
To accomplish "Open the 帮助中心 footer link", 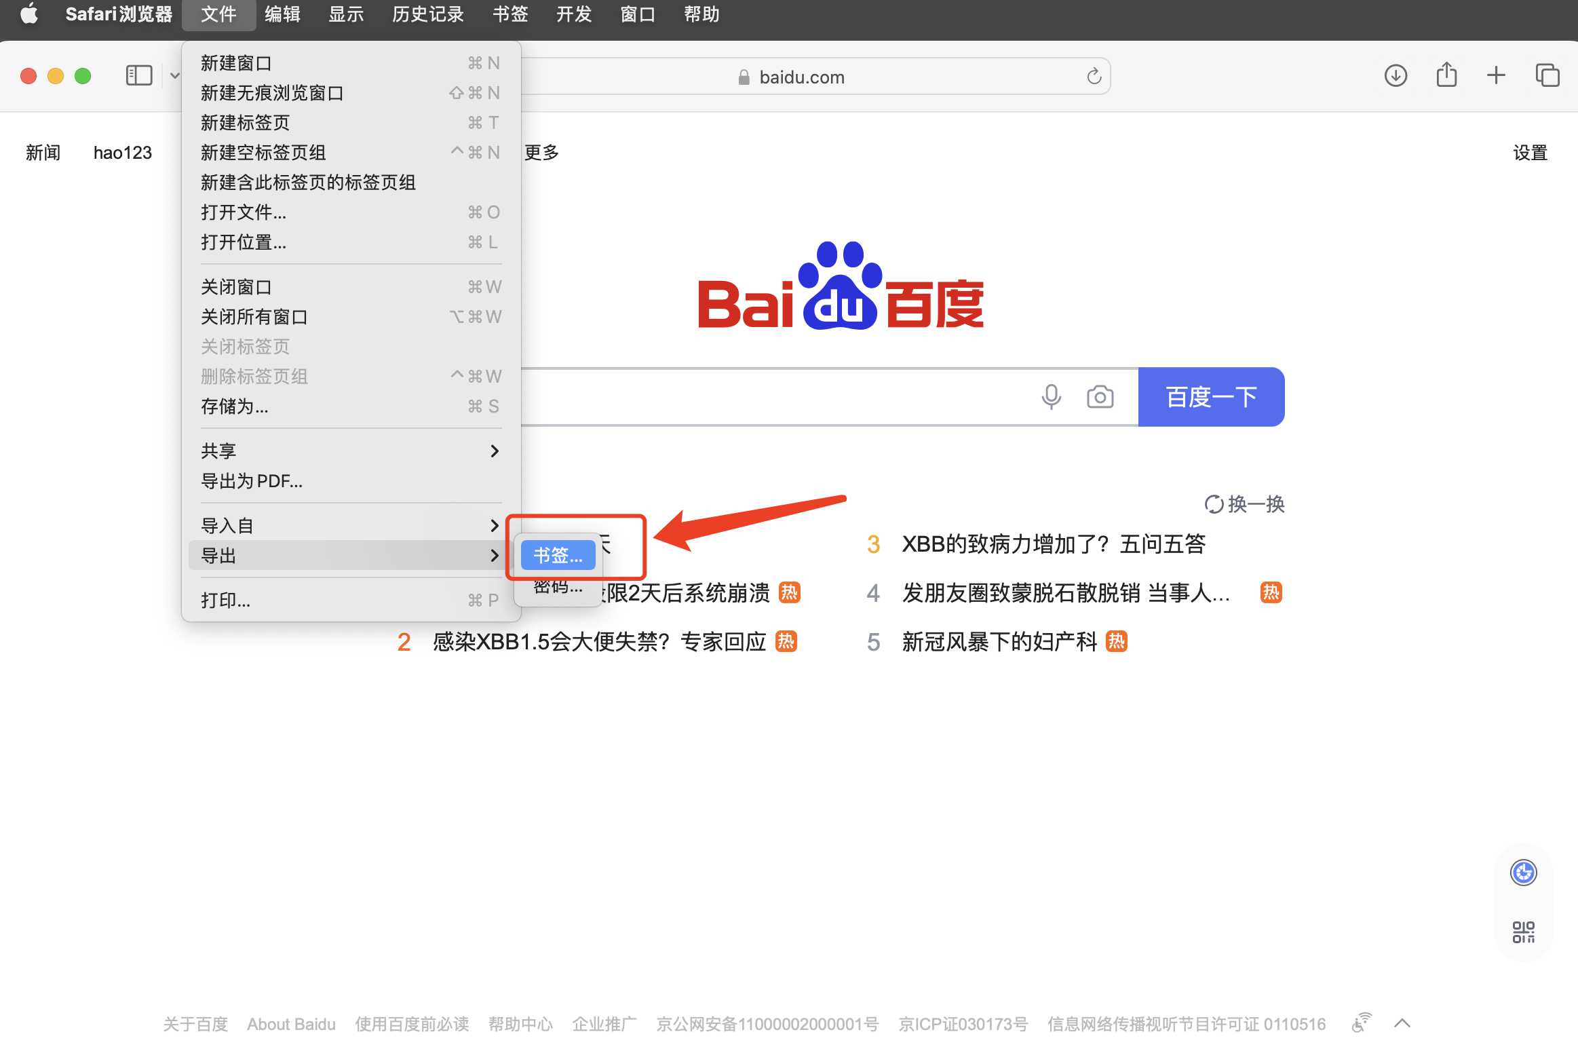I will coord(520,1024).
